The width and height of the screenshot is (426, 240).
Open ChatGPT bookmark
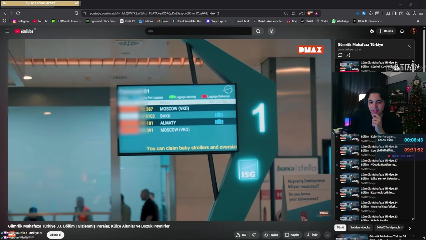coord(127,21)
